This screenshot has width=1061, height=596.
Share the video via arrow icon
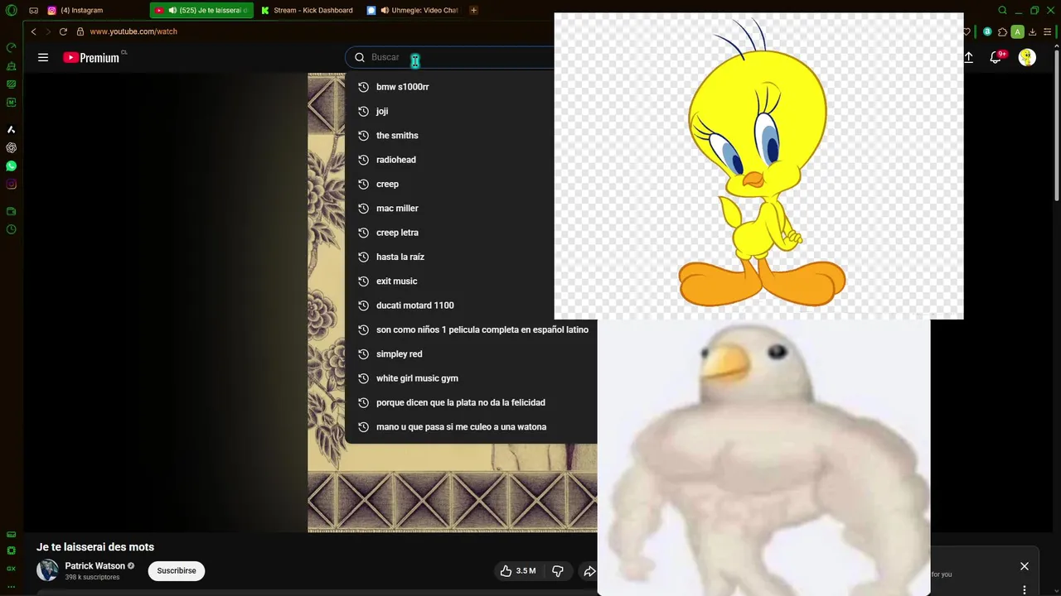point(589,571)
